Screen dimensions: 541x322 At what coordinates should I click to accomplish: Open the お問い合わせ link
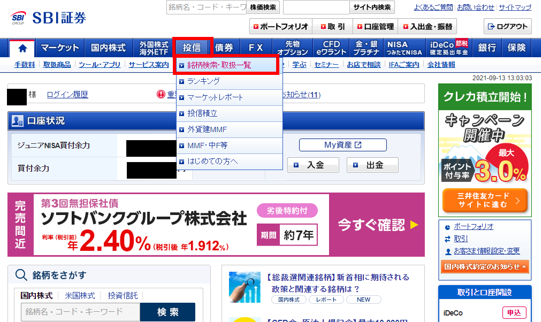[475, 7]
